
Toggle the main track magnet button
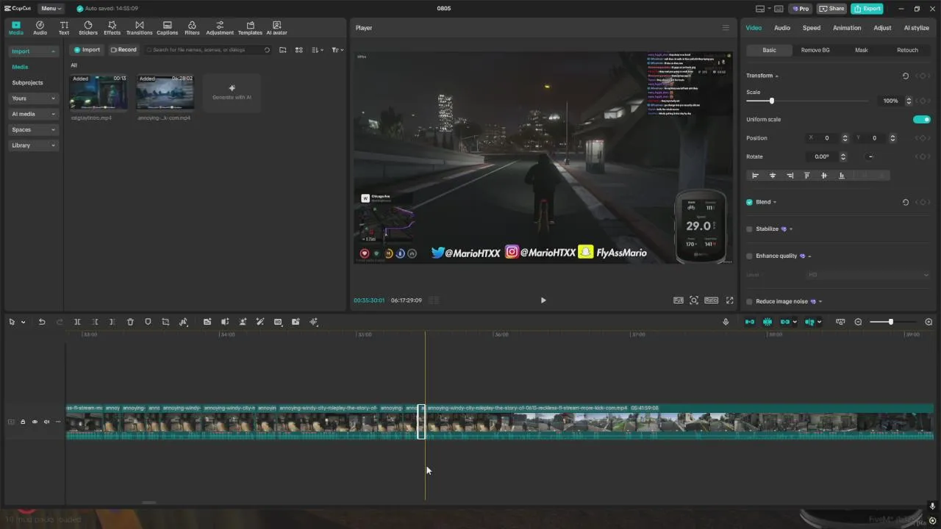click(x=749, y=322)
